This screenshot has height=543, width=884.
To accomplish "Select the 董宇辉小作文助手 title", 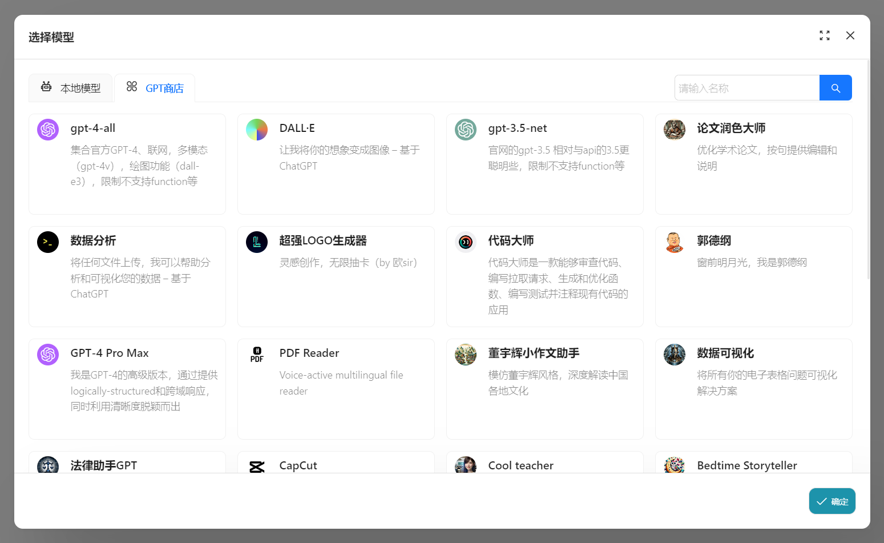I will [x=534, y=353].
